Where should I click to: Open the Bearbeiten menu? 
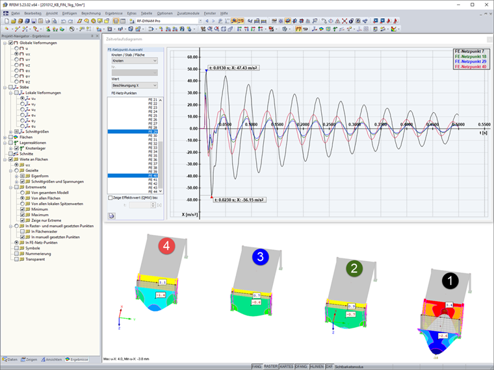click(x=32, y=13)
